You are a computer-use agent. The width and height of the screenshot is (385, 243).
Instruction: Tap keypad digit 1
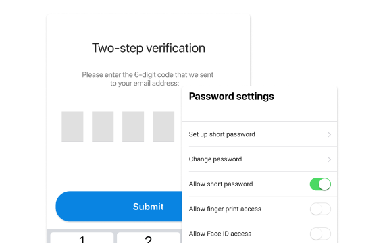(82, 238)
